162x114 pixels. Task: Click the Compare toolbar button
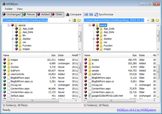73,14
